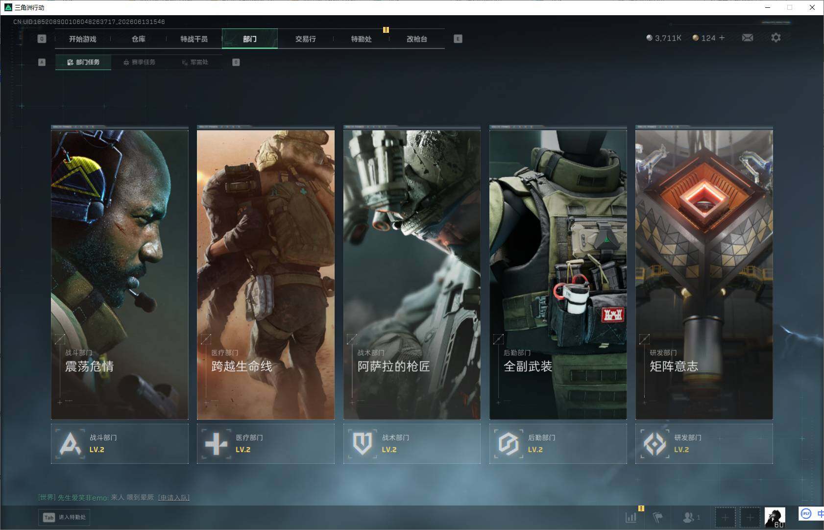This screenshot has width=824, height=530.
Task: Open the 开始游戏 tab
Action: pyautogui.click(x=83, y=39)
